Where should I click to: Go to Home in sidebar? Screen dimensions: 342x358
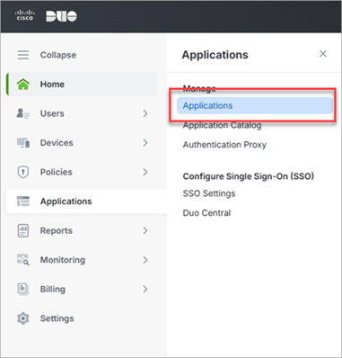[x=82, y=85]
